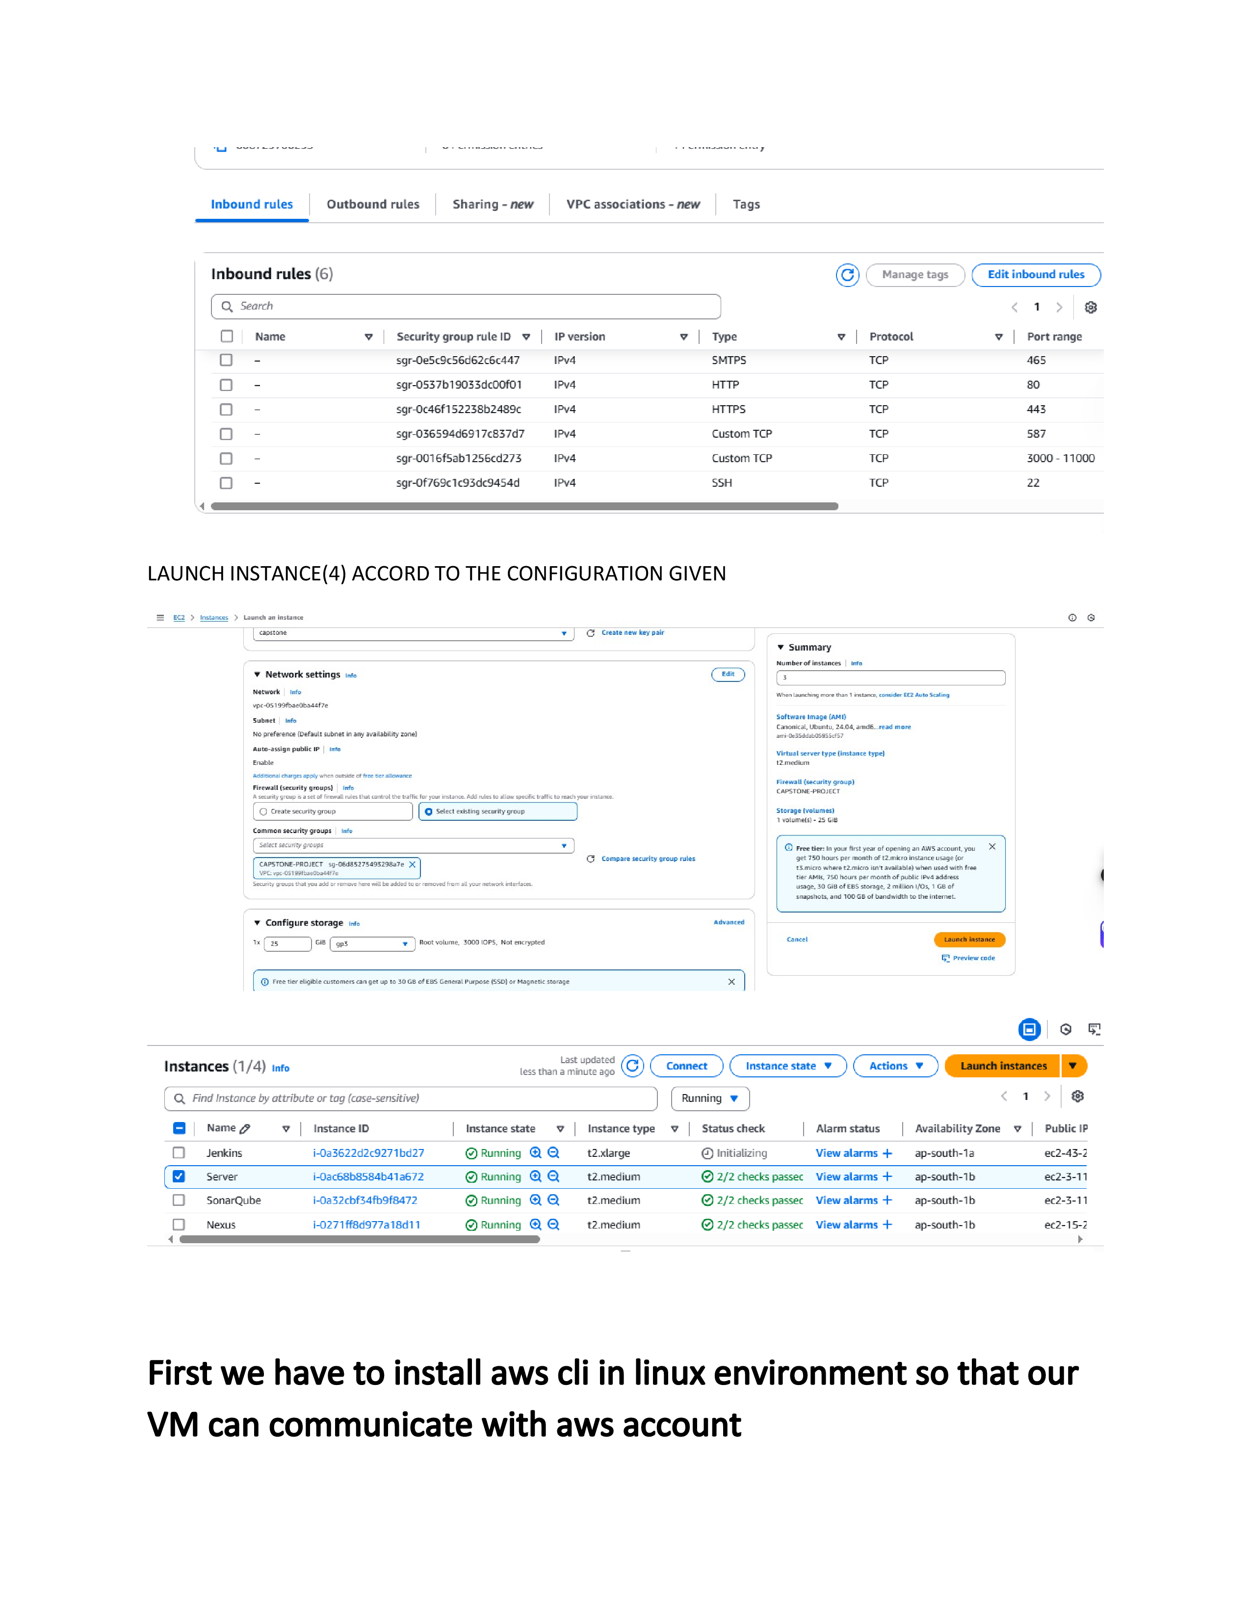Viewport: 1251px width, 1619px height.
Task: Open inbound rules table preferences gear
Action: [x=1091, y=307]
